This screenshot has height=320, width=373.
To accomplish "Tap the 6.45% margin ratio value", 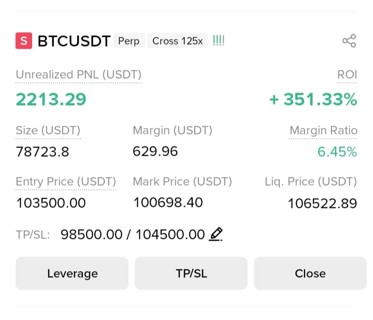I will pos(337,151).
